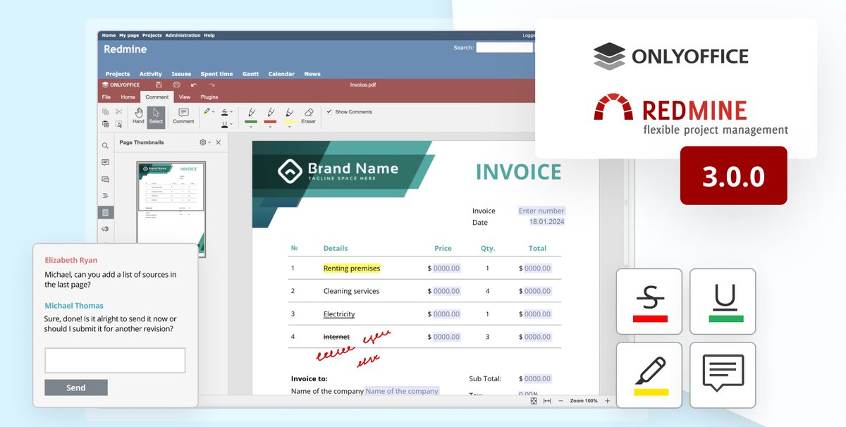The image size is (846, 427).
Task: Switch to the View tab
Action: point(185,97)
